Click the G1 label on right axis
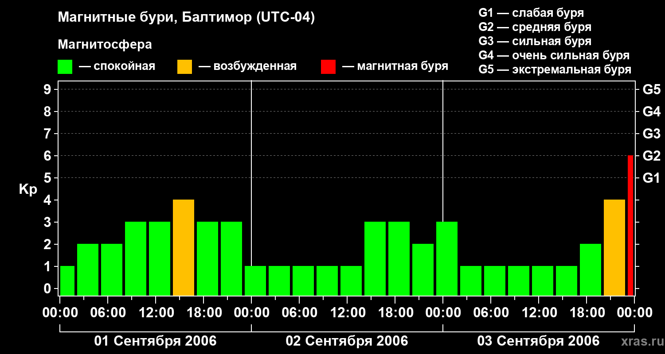 coord(651,178)
